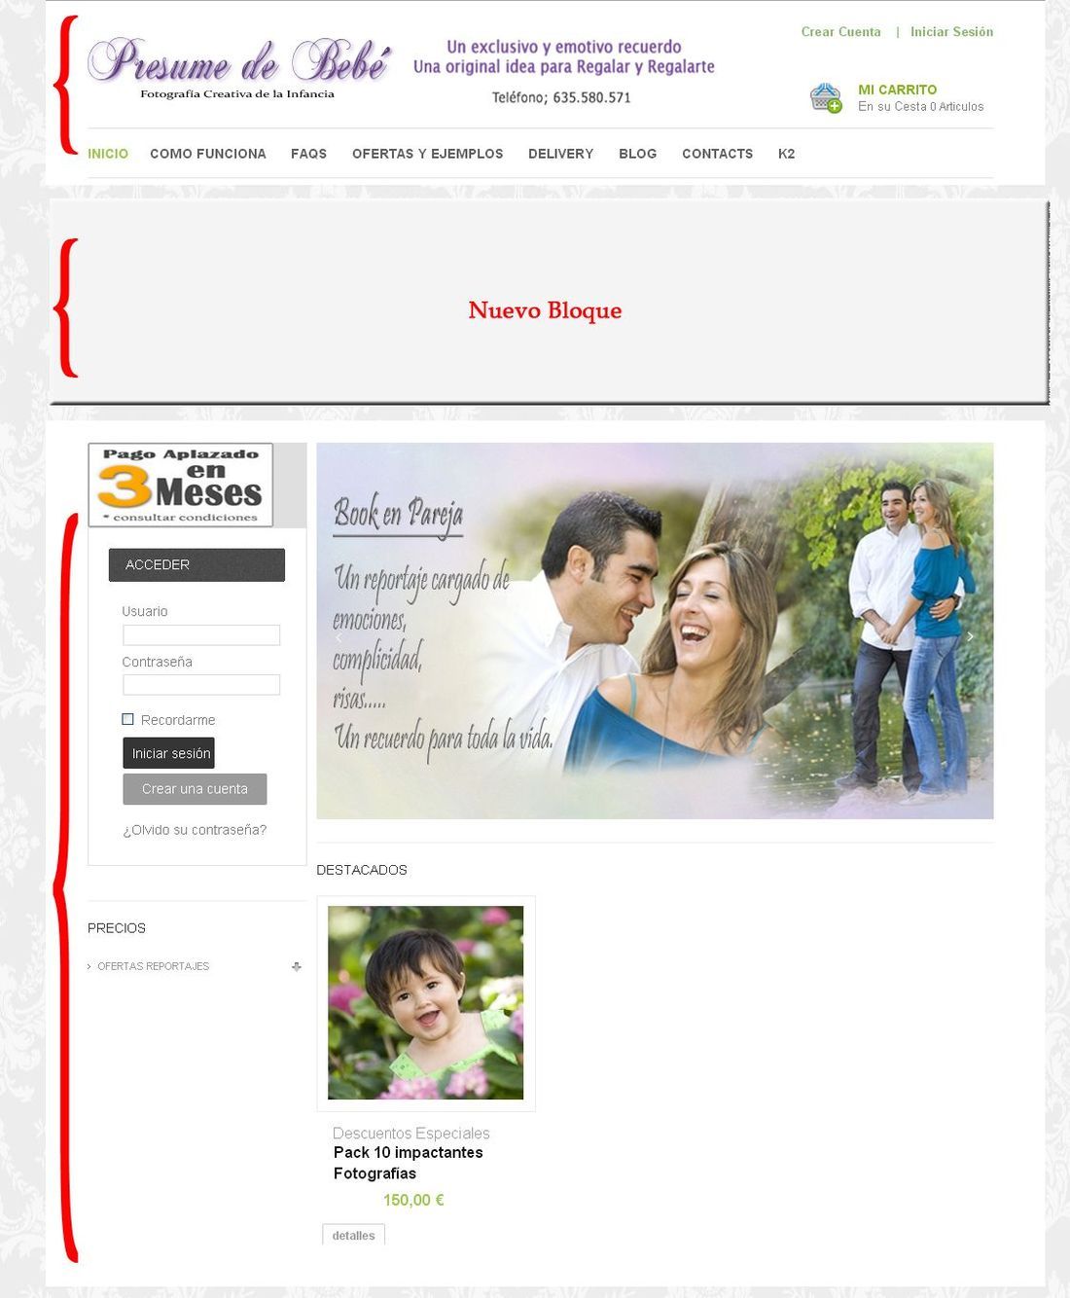Screen dimensions: 1070x1298
Task: Click the DESTACADOS heading
Action: click(x=362, y=870)
